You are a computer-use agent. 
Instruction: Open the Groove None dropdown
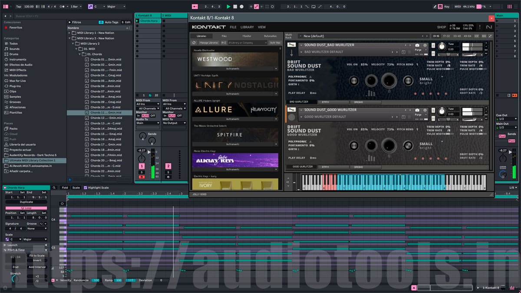[x=36, y=228]
